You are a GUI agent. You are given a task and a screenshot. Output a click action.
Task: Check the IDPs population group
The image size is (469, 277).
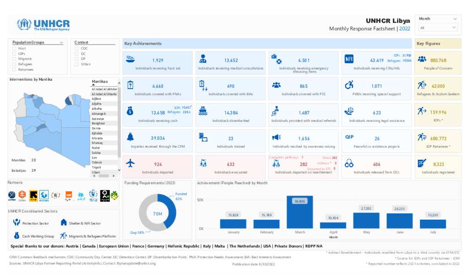click(x=14, y=54)
